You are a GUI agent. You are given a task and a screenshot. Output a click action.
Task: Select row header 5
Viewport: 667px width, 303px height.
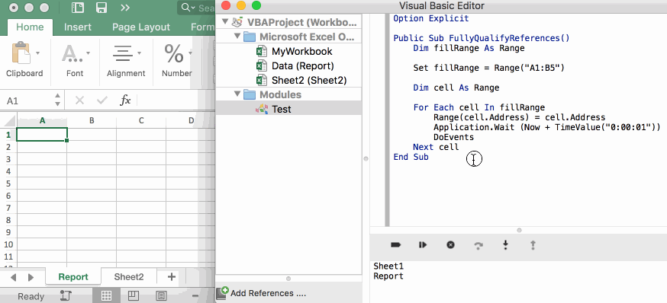pyautogui.click(x=8, y=183)
